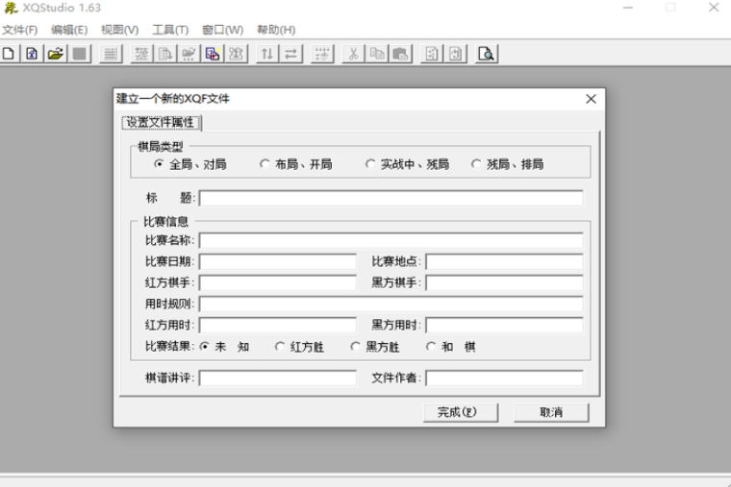
Task: Focus the 标题 text field
Action: coord(391,199)
